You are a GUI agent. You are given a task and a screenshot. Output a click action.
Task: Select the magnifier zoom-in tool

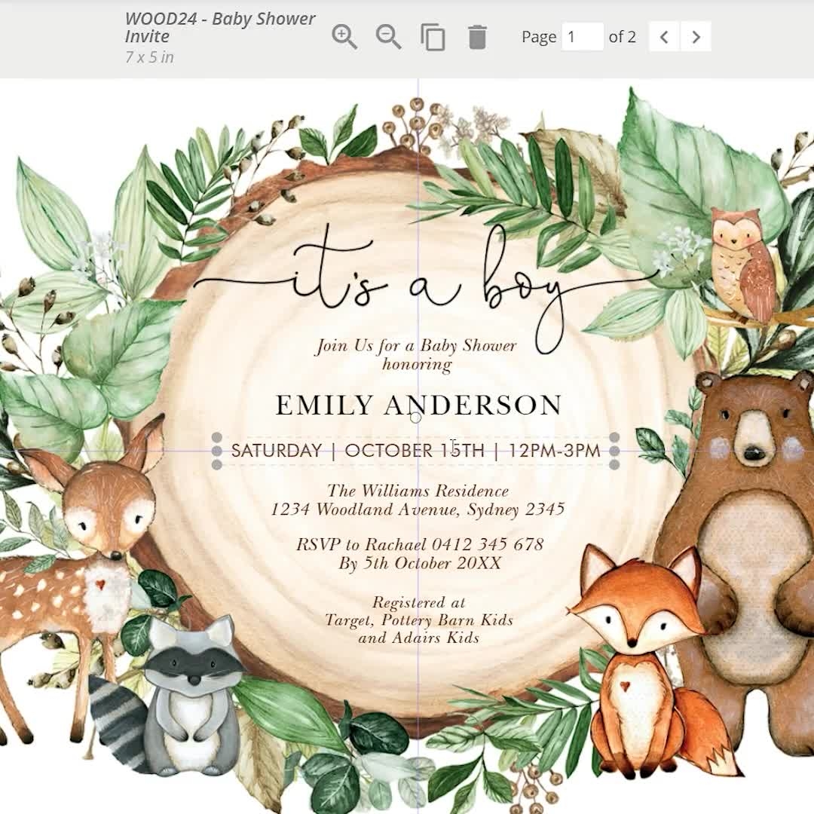coord(344,36)
